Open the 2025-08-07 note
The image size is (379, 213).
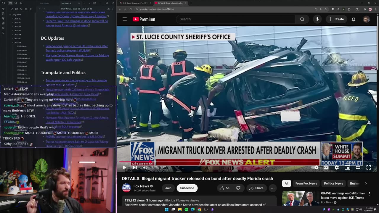[22, 62]
